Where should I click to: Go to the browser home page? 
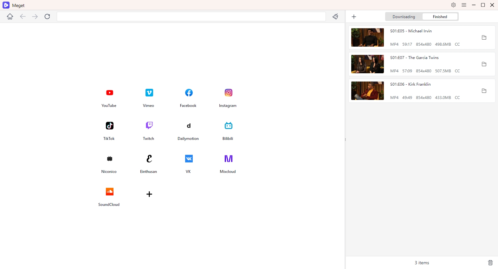[10, 16]
